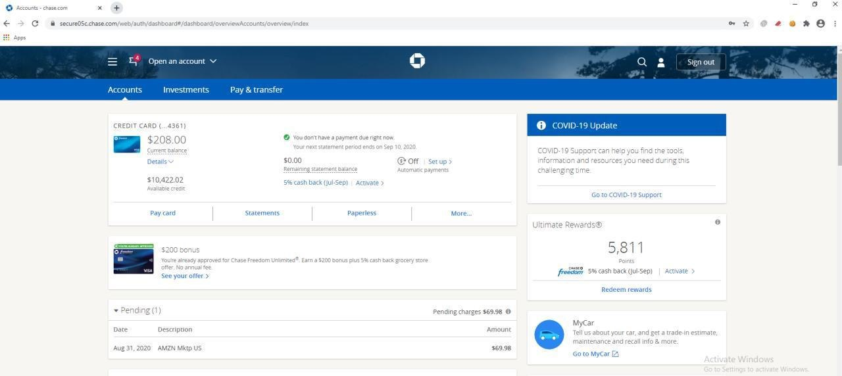Image resolution: width=842 pixels, height=376 pixels.
Task: Open the More... credit card options
Action: tap(461, 213)
